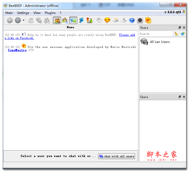189x172 pixels.
Task: Click the network share download icon
Action: (x=124, y=20)
